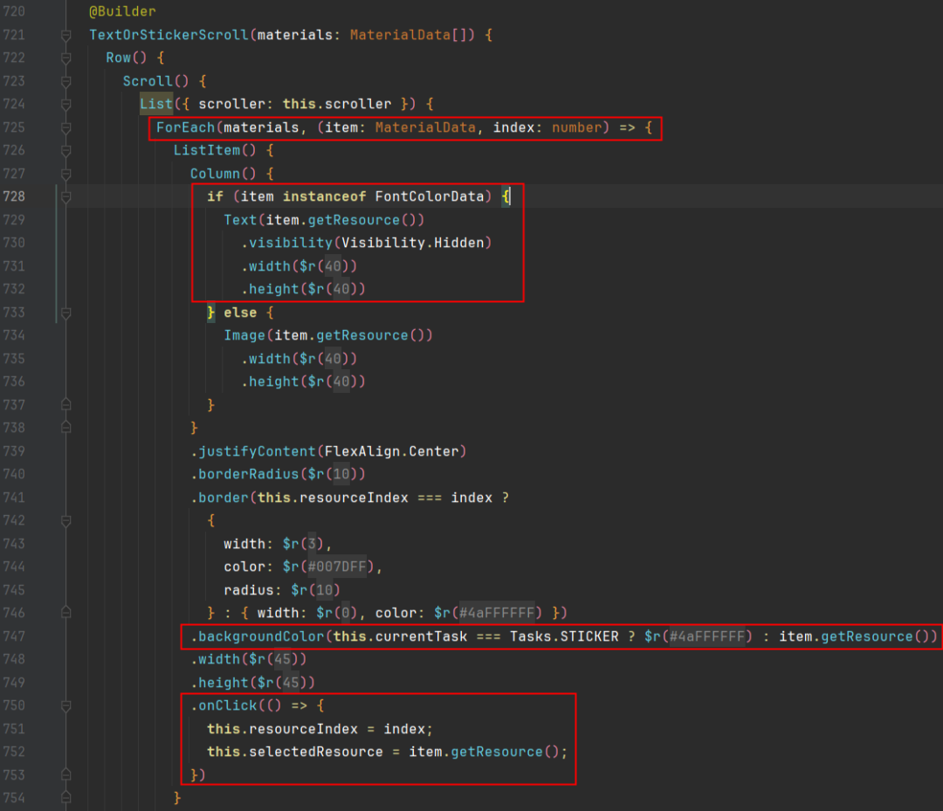Click line number 728 in gutter
Image resolution: width=943 pixels, height=811 pixels.
pos(14,196)
